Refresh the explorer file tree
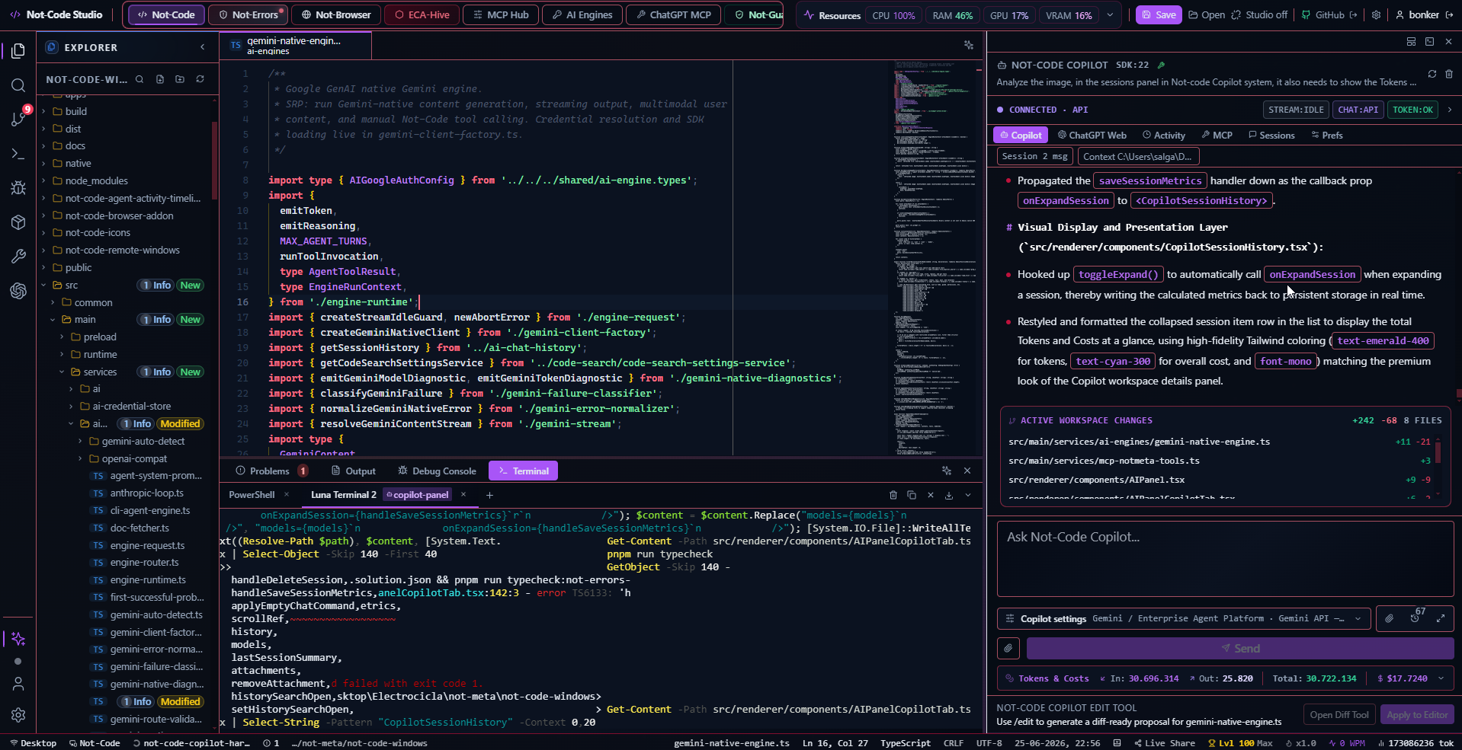Image resolution: width=1462 pixels, height=750 pixels. tap(200, 79)
